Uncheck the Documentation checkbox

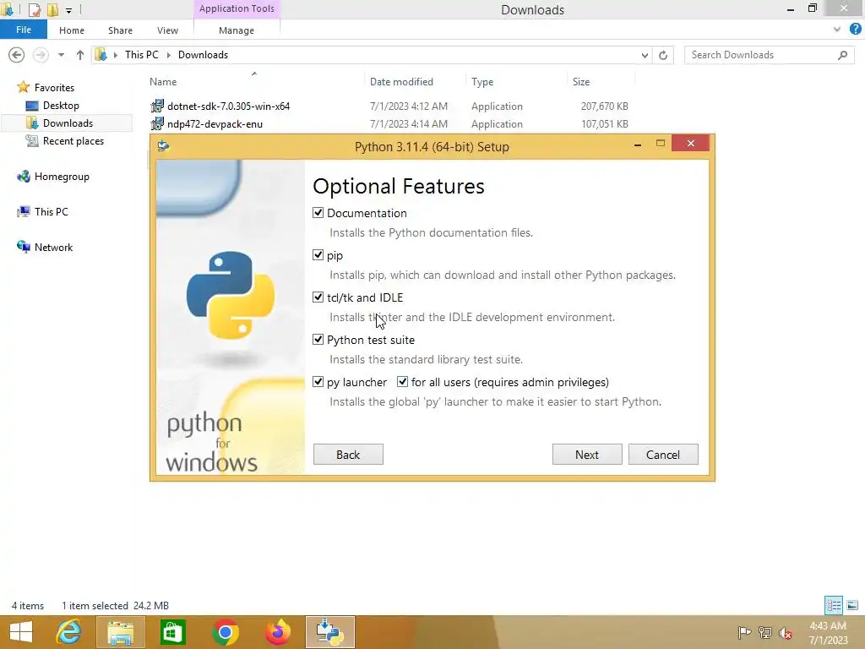[318, 212]
